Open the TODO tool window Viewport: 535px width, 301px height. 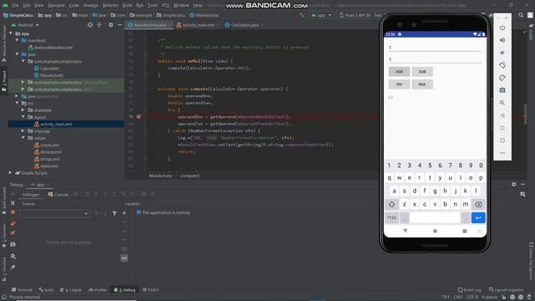pyautogui.click(x=150, y=290)
